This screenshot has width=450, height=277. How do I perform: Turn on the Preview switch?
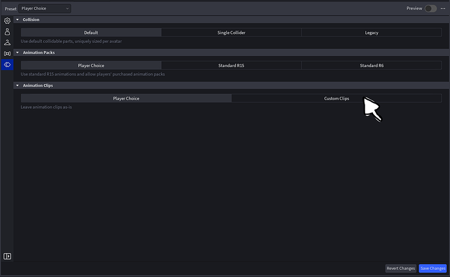(x=430, y=8)
